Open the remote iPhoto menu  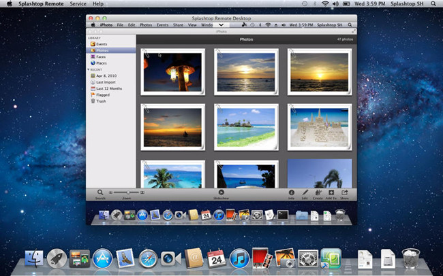tap(106, 24)
